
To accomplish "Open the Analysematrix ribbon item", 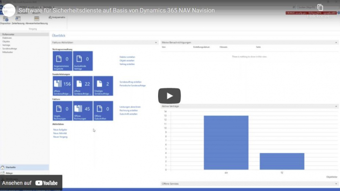I will point(57,17).
